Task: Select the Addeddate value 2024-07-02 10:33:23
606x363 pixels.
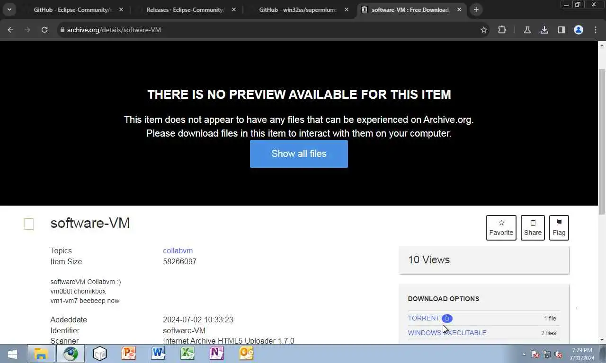Action: pyautogui.click(x=198, y=320)
